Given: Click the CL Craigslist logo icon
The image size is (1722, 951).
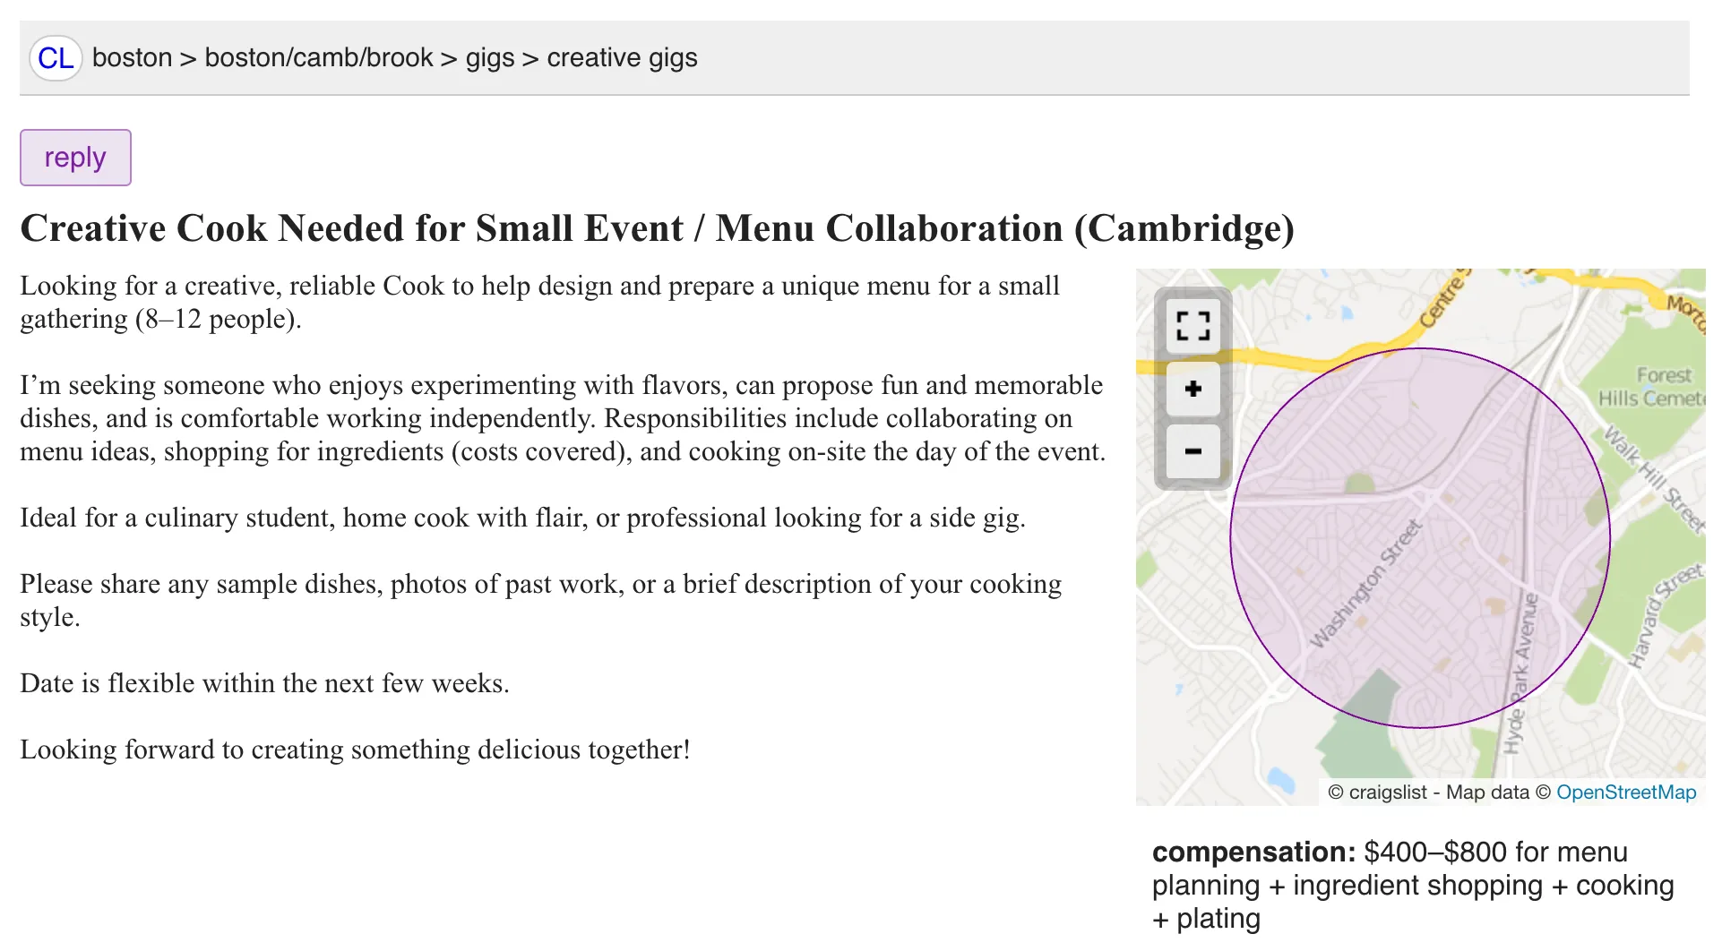Looking at the screenshot, I should (x=56, y=58).
